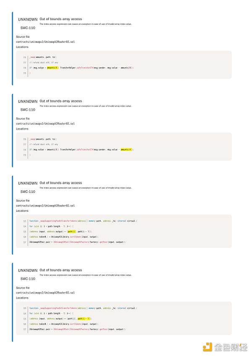
Task: Click the for loop line in the bottom code block
Action: click(x=51, y=314)
